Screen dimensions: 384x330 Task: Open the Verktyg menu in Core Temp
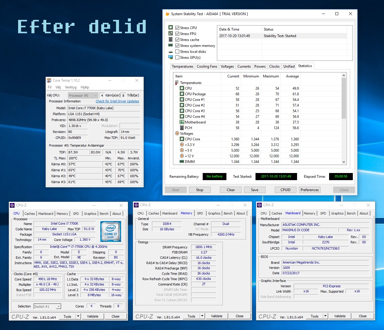coord(71,87)
